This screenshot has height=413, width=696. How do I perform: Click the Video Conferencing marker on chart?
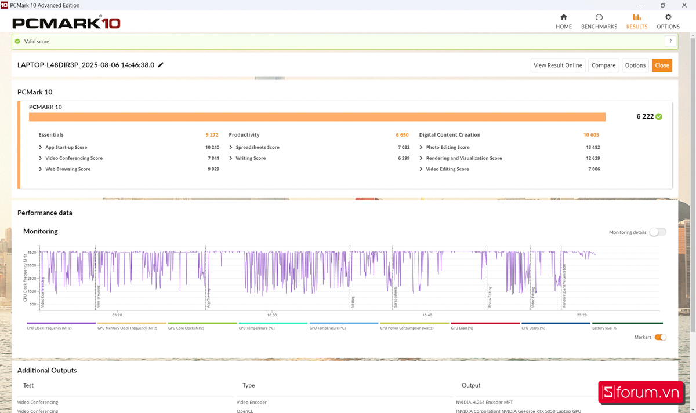(x=42, y=291)
